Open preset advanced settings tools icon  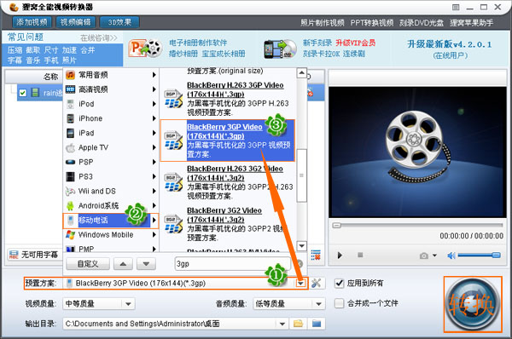[316, 283]
